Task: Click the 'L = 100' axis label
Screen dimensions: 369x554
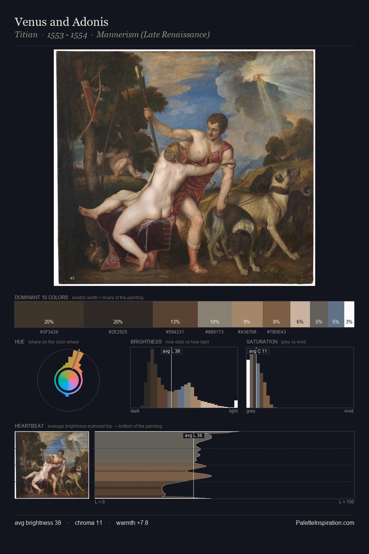Action: tap(346, 502)
